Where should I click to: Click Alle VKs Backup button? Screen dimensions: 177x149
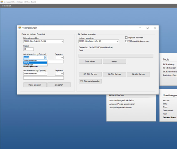138,74
